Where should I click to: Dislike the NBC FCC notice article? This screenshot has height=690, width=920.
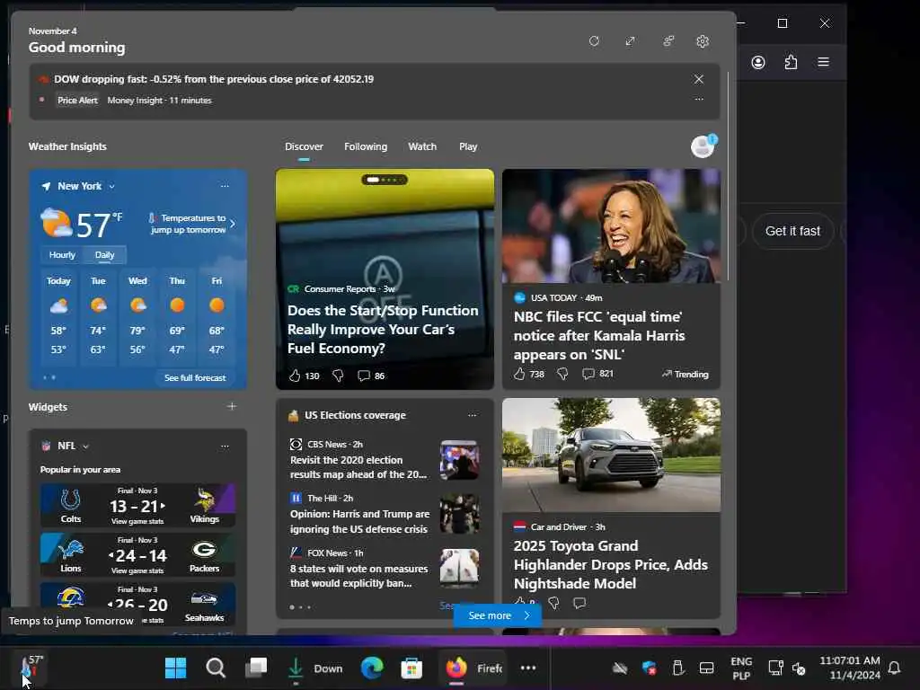click(x=562, y=374)
